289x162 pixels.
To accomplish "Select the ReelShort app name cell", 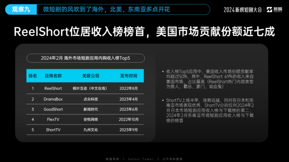I will click(x=53, y=88).
